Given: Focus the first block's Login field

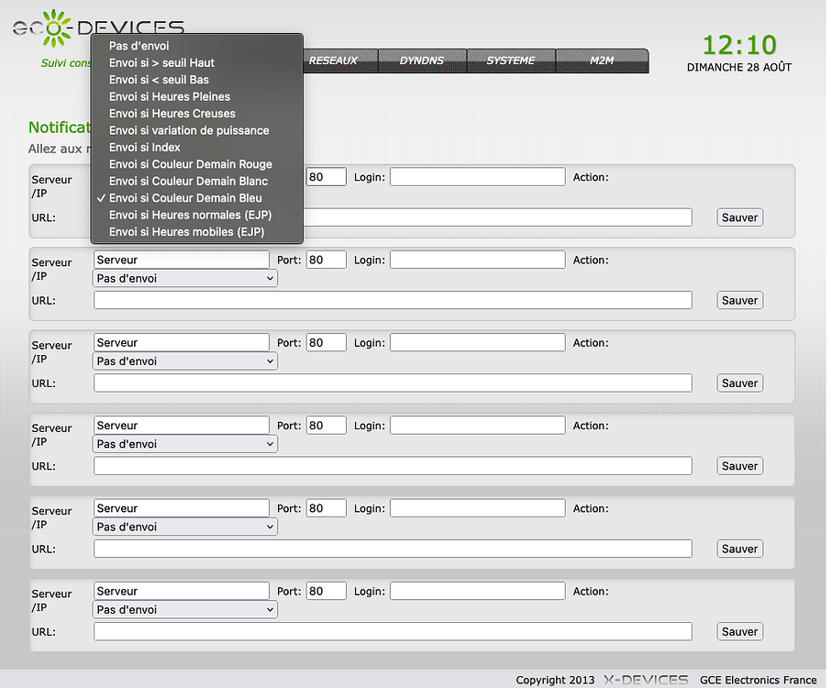Looking at the screenshot, I should point(477,177).
